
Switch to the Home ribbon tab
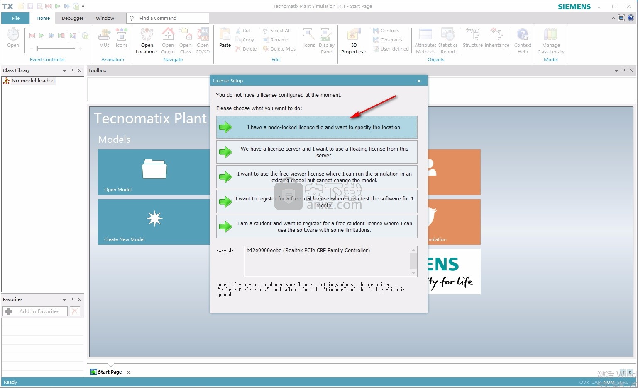pyautogui.click(x=43, y=18)
